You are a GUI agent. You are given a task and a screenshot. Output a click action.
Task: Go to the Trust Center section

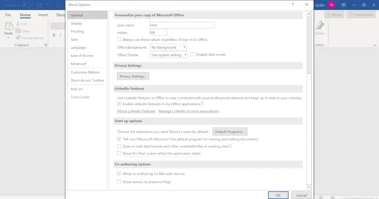pyautogui.click(x=80, y=97)
